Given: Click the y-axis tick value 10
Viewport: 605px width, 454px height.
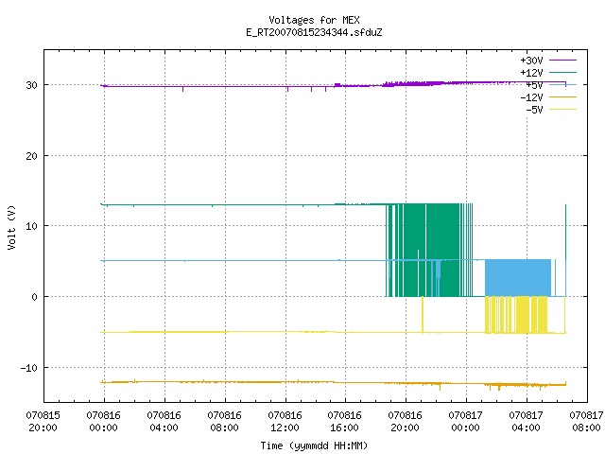Looking at the screenshot, I should pyautogui.click(x=31, y=226).
